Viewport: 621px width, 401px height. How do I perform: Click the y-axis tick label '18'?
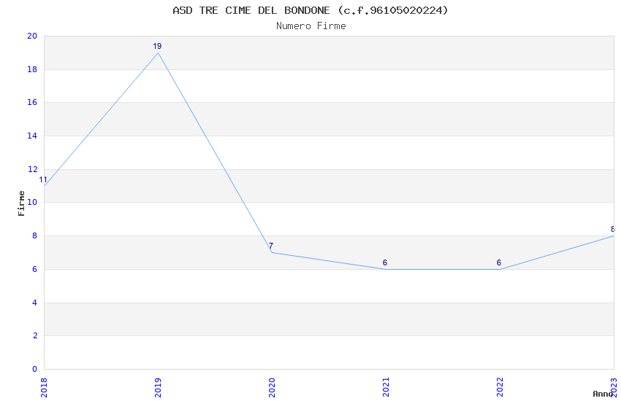32,69
